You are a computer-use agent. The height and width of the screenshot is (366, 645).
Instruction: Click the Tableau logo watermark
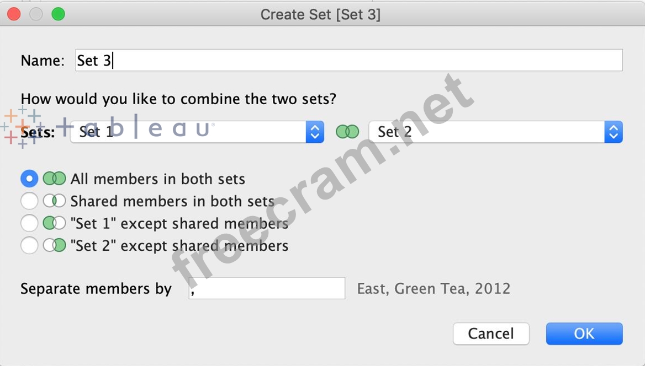tap(22, 127)
